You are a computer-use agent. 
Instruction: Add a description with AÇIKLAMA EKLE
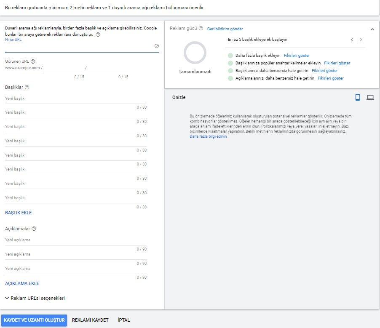click(x=22, y=283)
